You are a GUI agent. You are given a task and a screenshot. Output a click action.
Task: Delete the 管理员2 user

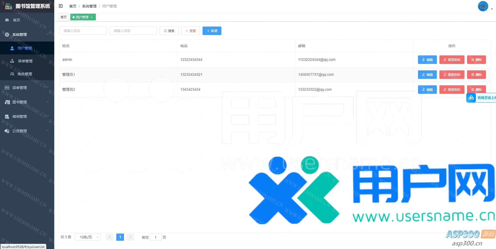(476, 89)
